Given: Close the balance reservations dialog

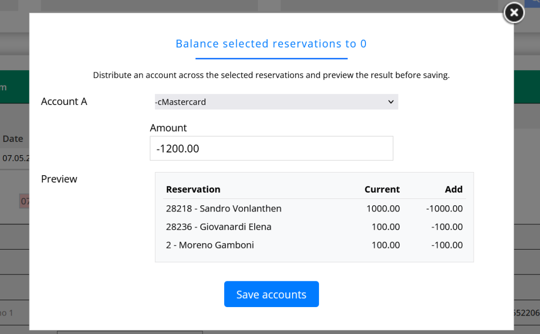Looking at the screenshot, I should pos(514,13).
